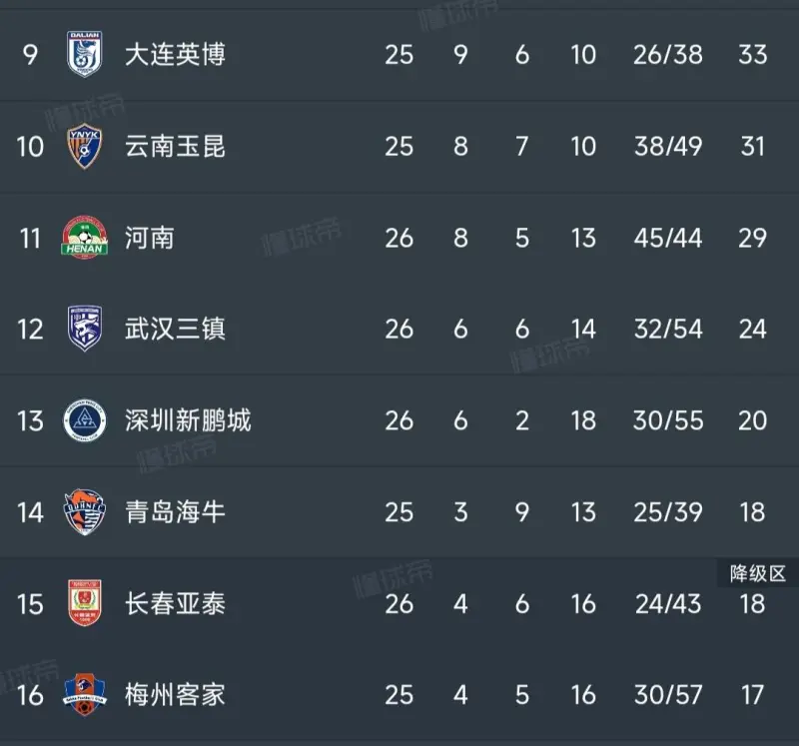
Task: Click the 长春亚泰 team name
Action: click(175, 603)
